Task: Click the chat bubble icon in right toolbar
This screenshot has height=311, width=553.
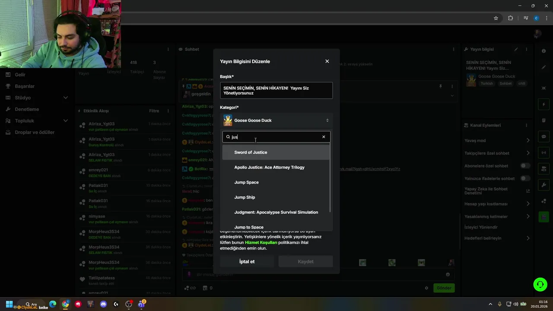Action: (544, 136)
